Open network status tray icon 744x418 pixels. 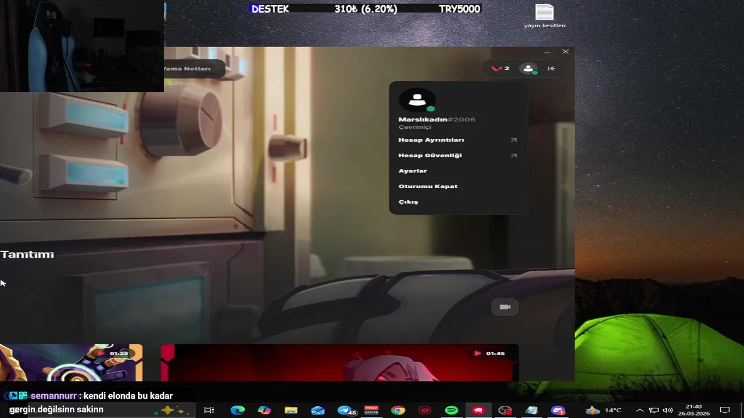point(653,410)
